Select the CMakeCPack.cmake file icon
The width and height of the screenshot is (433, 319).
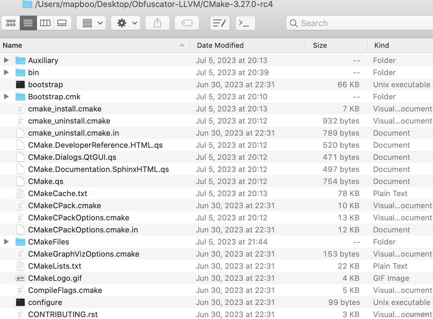[x=20, y=205]
